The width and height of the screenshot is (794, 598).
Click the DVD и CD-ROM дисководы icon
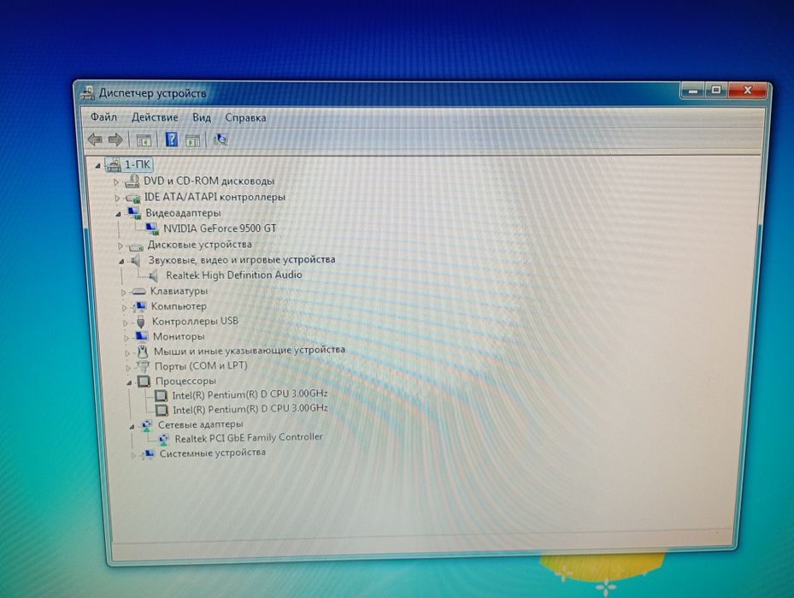pos(132,181)
